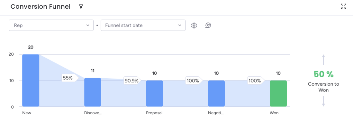The height and width of the screenshot is (124, 353).
Task: Expand the widget to fullscreen
Action: coord(343,6)
